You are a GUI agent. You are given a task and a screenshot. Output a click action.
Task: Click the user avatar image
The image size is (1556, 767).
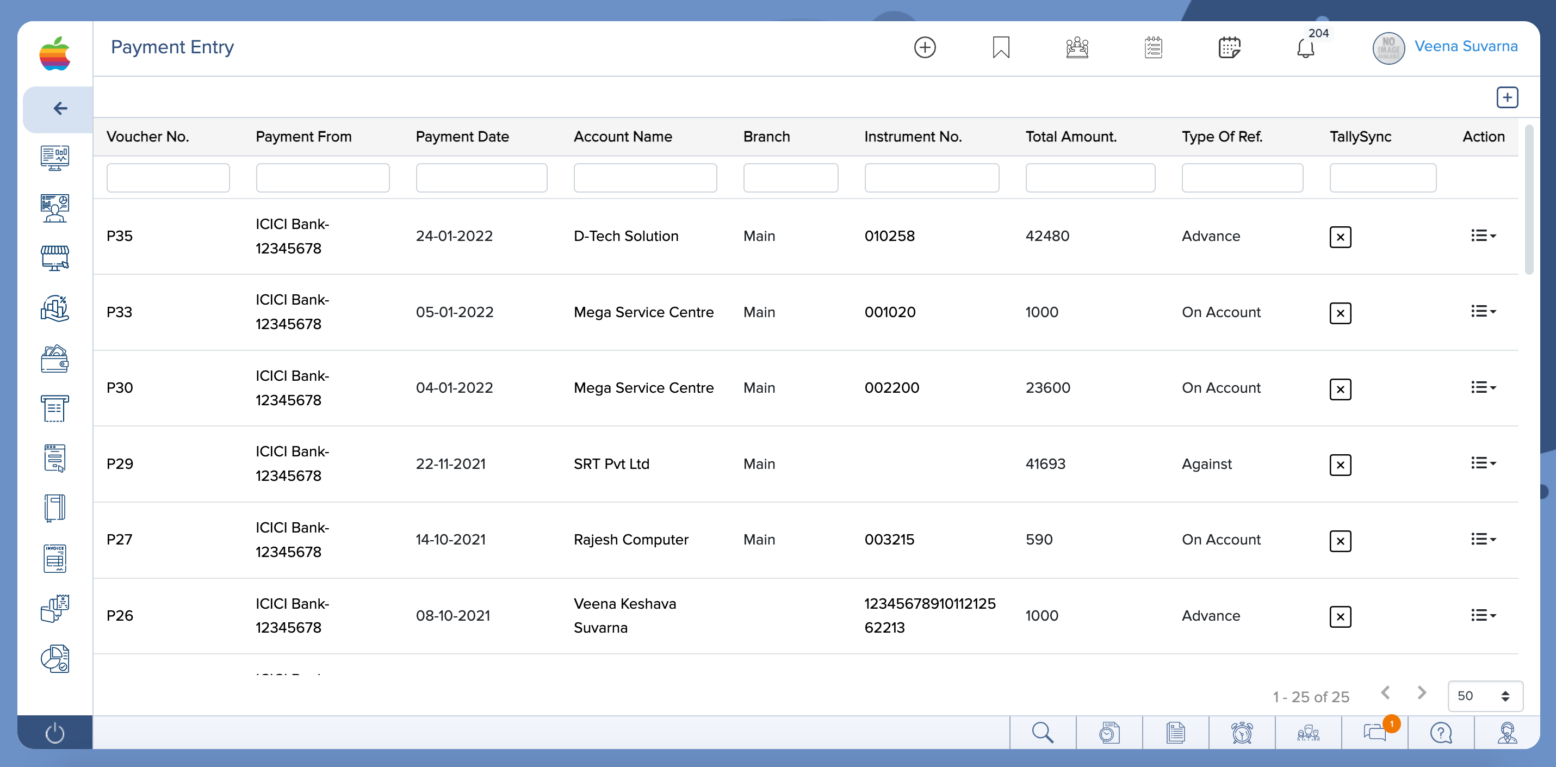coord(1388,48)
